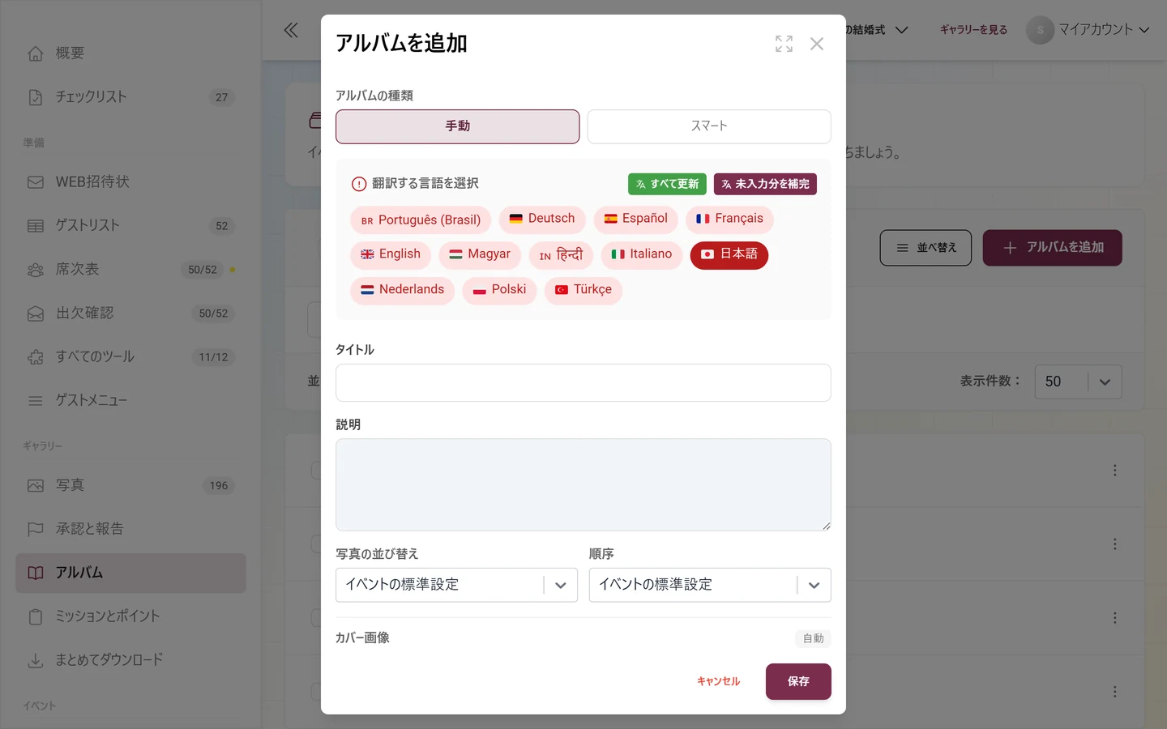Viewport: 1167px width, 729px height.
Task: Click the ゲストメニュー icon
Action: click(x=36, y=401)
